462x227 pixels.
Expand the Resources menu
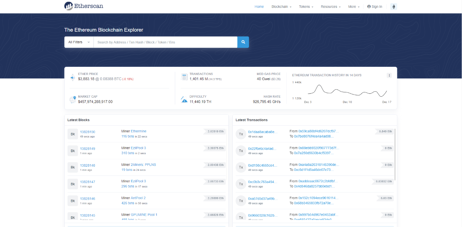coord(331,7)
